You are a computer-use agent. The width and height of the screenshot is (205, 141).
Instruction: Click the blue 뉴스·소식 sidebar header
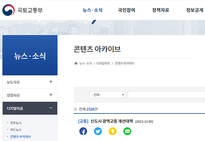click(30, 55)
